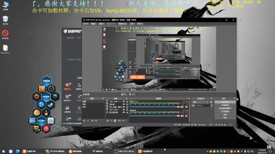Add a new source with plus icon
The height and width of the screenshot is (154, 275).
tap(107, 121)
